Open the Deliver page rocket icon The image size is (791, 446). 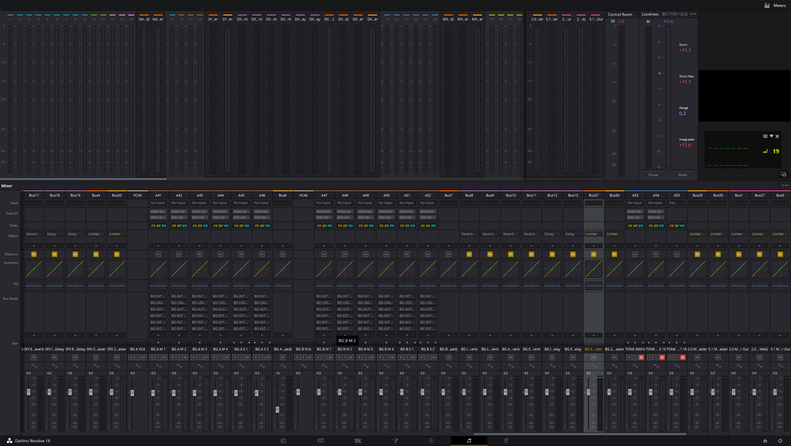pos(506,440)
